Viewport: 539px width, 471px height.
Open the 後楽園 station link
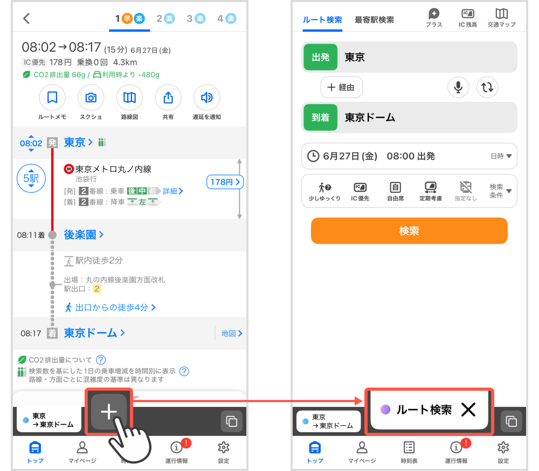pyautogui.click(x=84, y=235)
